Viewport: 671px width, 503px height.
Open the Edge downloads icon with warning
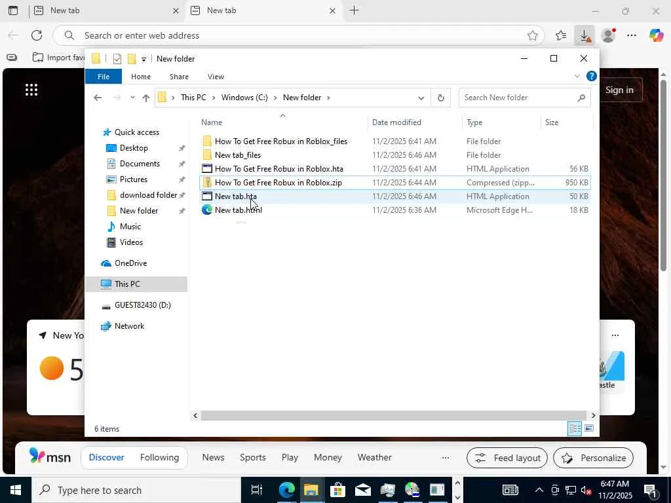click(x=585, y=35)
